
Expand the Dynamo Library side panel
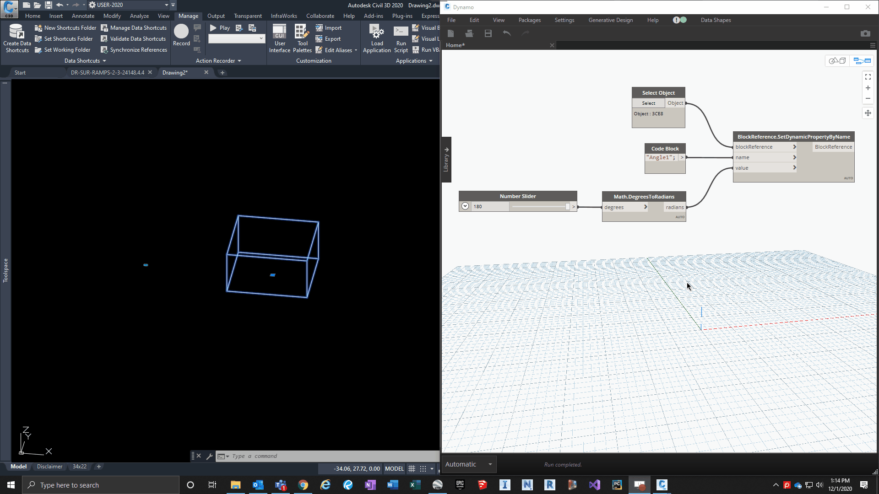tap(446, 159)
